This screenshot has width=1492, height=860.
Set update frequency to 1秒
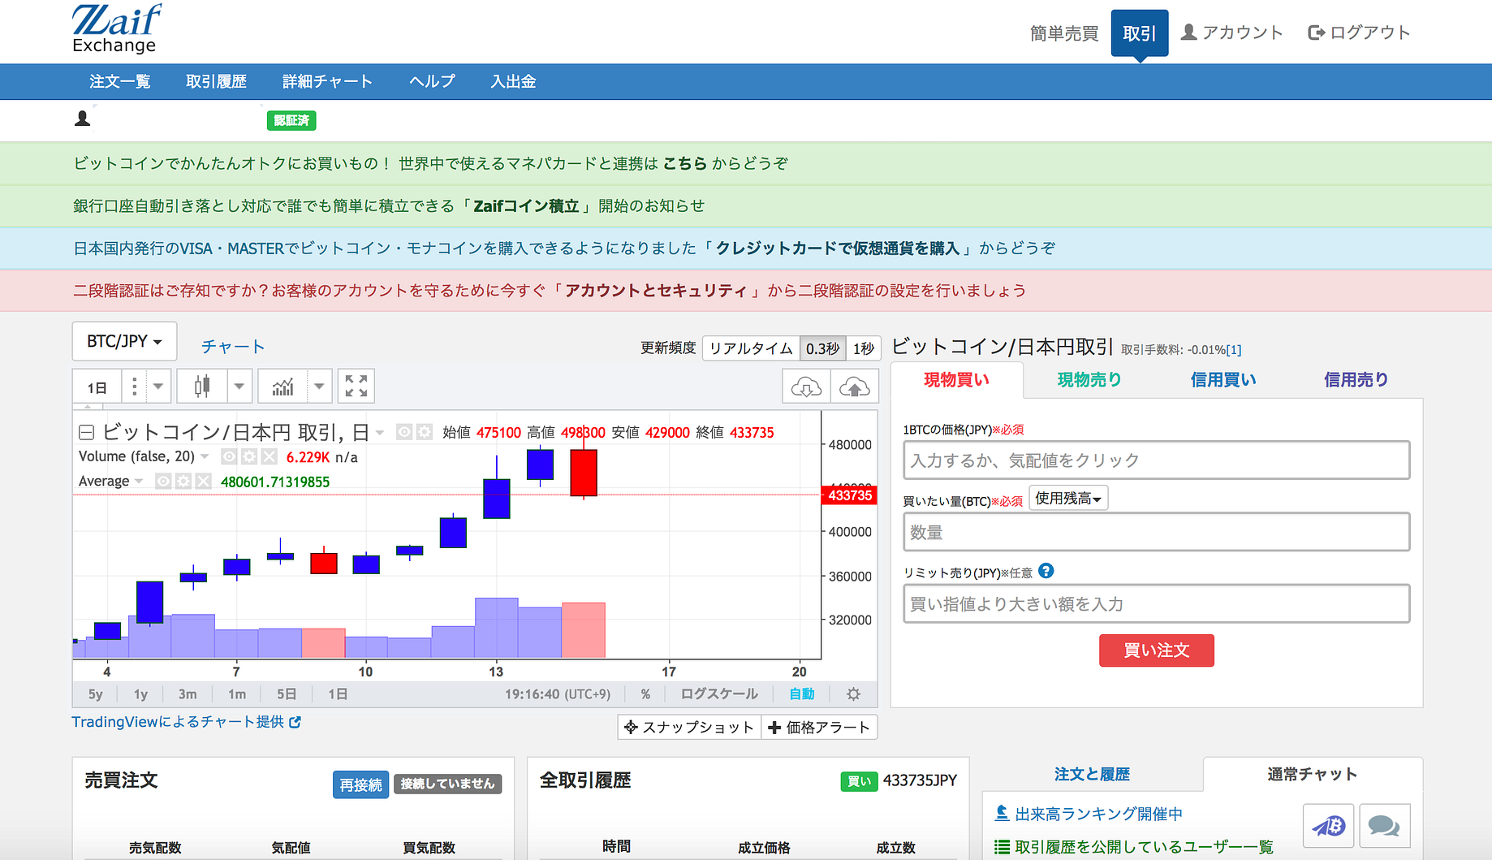[864, 348]
